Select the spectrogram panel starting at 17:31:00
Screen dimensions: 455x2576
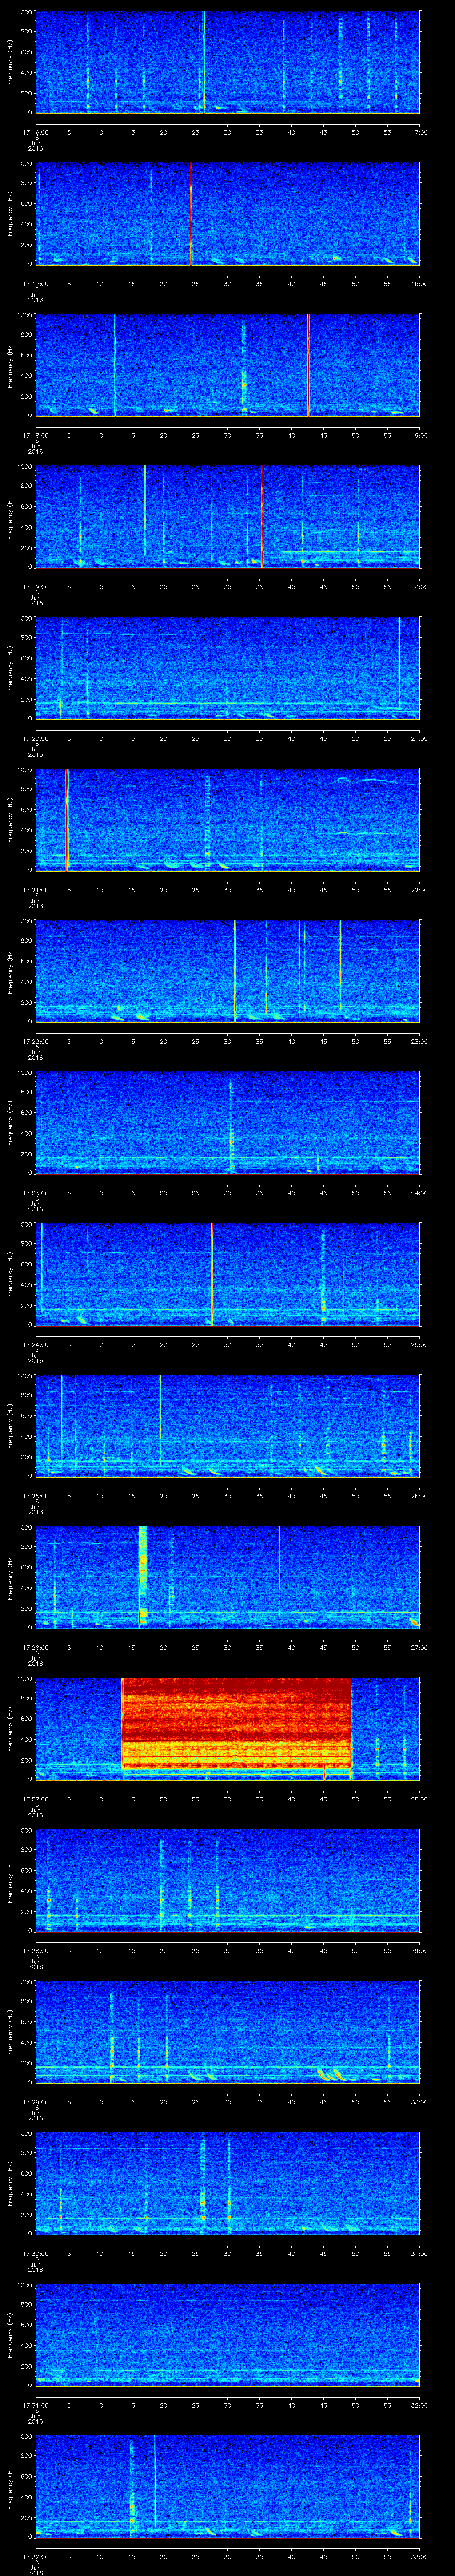pyautogui.click(x=228, y=2335)
